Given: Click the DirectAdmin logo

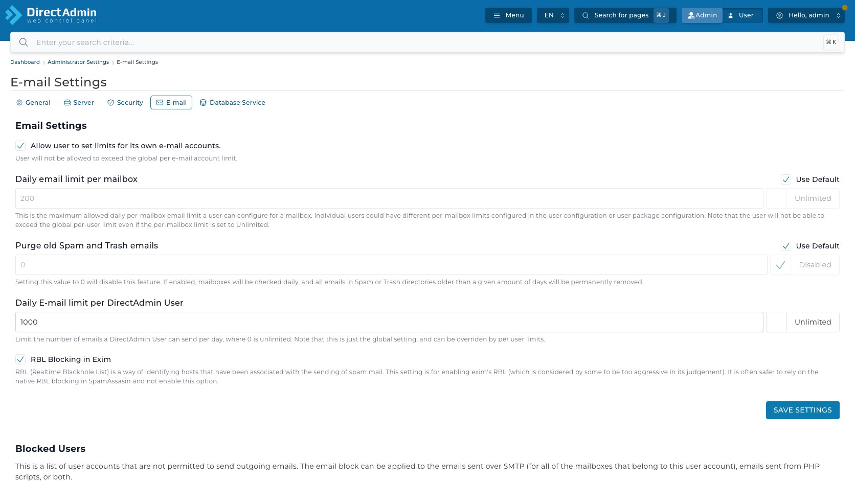Looking at the screenshot, I should point(51,15).
